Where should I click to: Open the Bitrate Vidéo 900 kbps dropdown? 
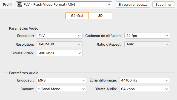pos(59,53)
